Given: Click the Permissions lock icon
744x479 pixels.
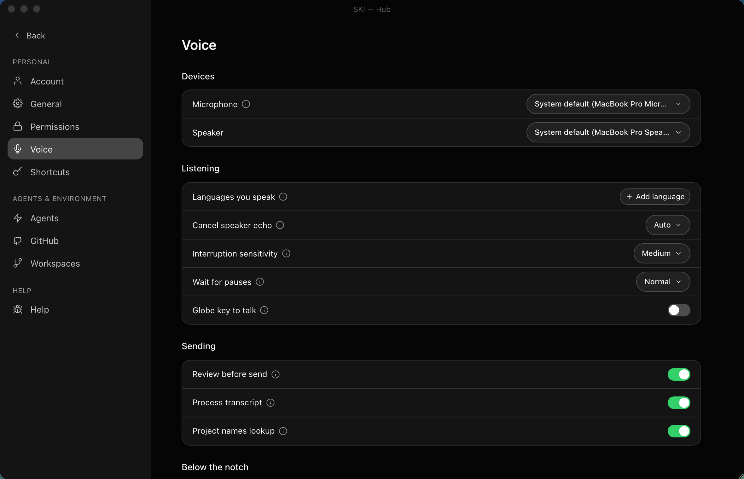Looking at the screenshot, I should click(x=18, y=126).
